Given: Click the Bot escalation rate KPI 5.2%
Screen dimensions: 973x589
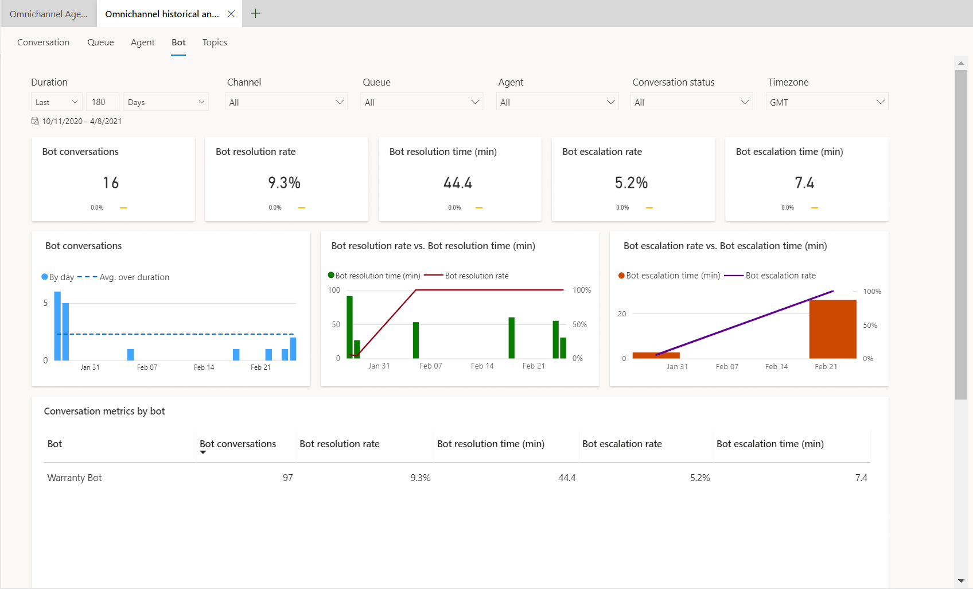Looking at the screenshot, I should click(x=631, y=183).
